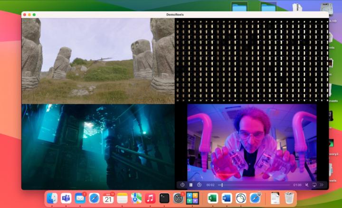Expand the double-chevron more options control
This screenshot has height=208, width=342.
click(322, 185)
